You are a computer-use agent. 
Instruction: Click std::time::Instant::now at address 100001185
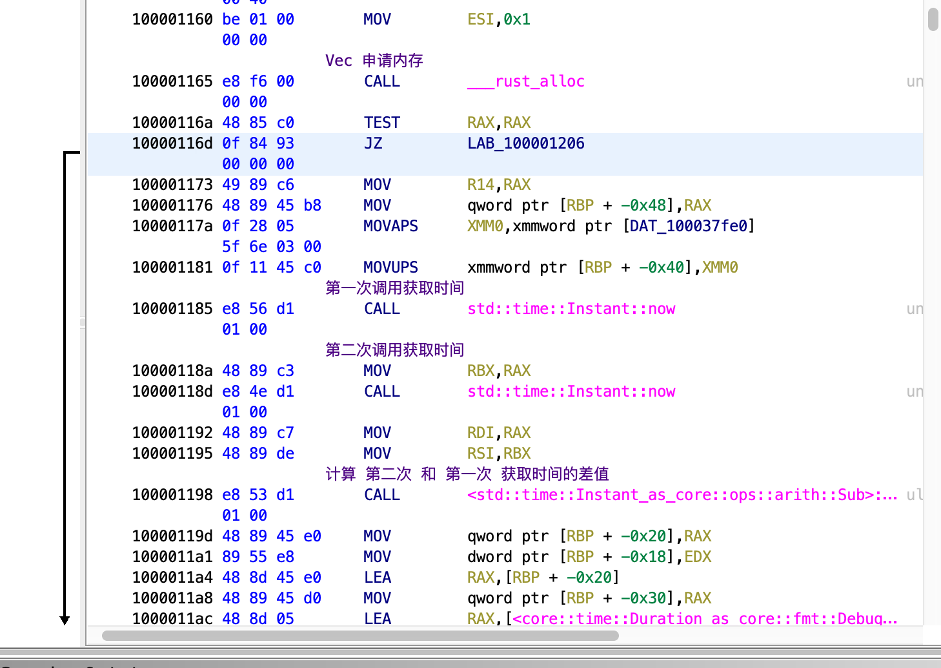point(571,309)
